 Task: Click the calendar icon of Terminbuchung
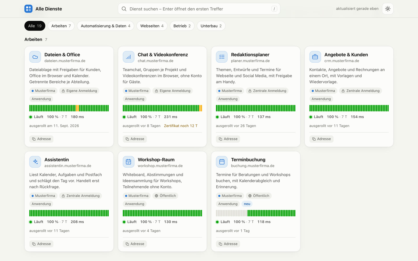(x=222, y=162)
